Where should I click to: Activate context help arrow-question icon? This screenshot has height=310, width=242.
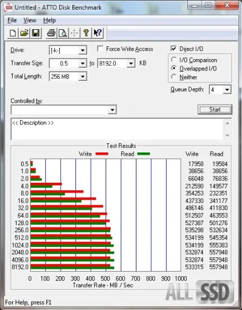point(98,33)
